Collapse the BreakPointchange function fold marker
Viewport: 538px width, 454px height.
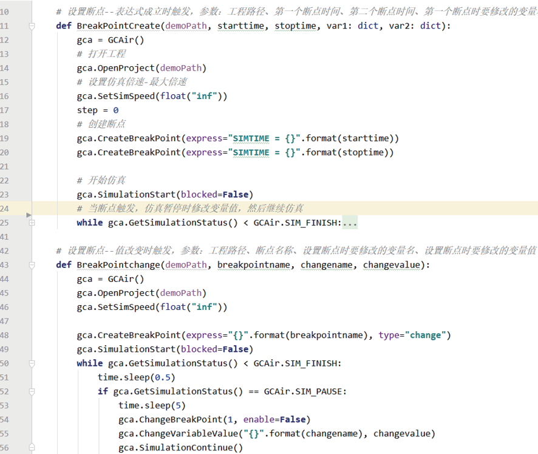coord(32,265)
